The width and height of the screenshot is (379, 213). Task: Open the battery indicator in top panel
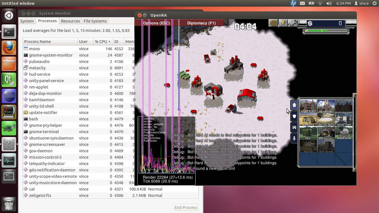coord(311,3)
